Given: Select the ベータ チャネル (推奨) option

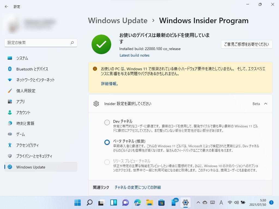Looking at the screenshot, I should (x=107, y=142).
